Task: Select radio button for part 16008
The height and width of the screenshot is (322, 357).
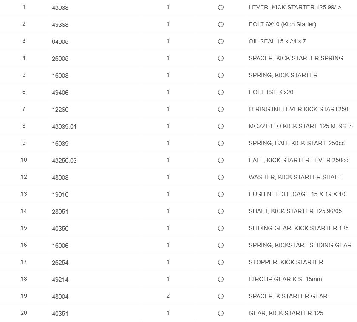Action: (x=221, y=76)
